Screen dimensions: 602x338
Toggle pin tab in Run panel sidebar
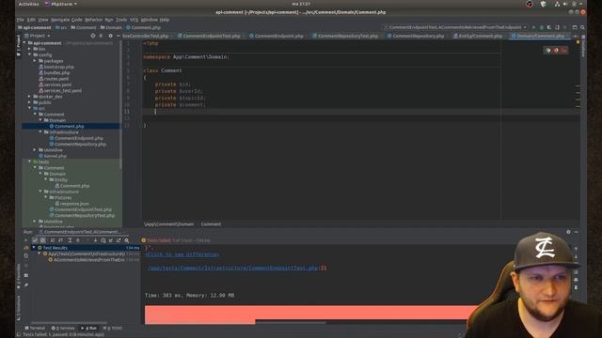[26, 285]
